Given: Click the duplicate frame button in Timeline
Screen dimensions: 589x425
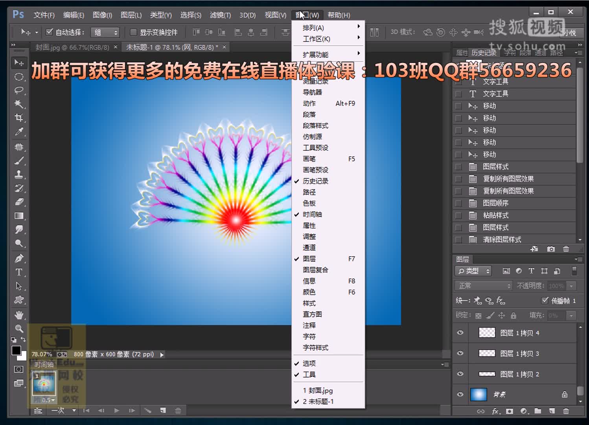Looking at the screenshot, I should 163,410.
